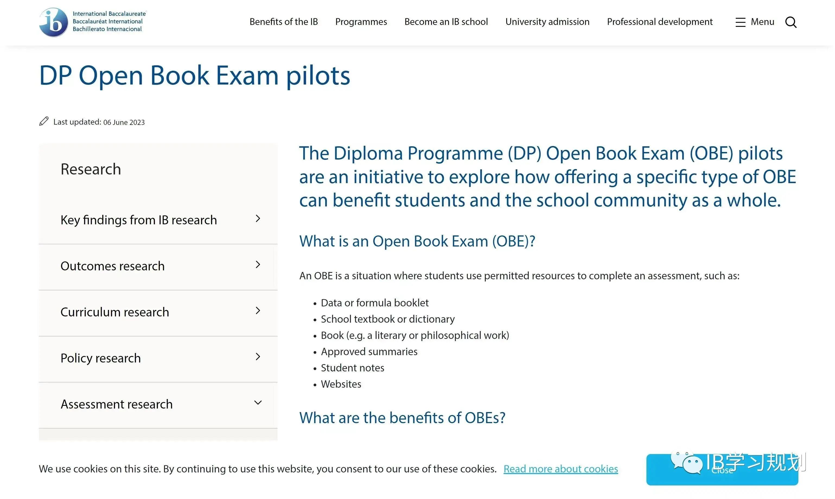
Task: Collapse Assessment research chevron
Action: (258, 403)
